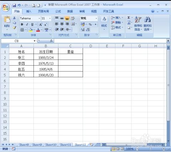171x152 pixels.
Task: Cut selection with scissors icon
Action: (x=14, y=18)
